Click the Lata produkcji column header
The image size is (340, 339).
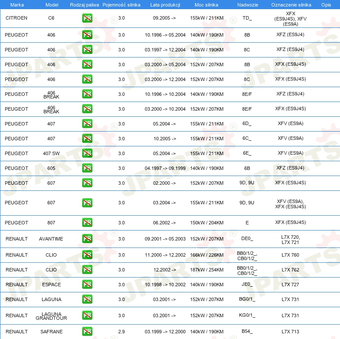click(165, 5)
